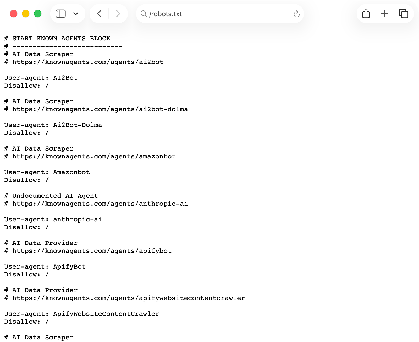The height and width of the screenshot is (342, 419).
Task: Click the knownagents.com/agents/ai2bot-dolma URL line
Action: pos(96,109)
